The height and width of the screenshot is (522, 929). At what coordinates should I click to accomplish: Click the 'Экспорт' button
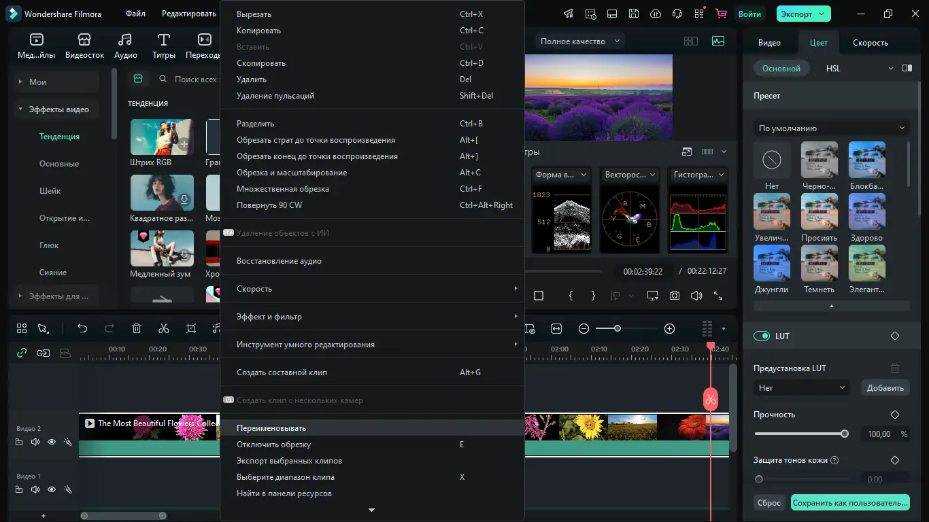[x=796, y=14]
